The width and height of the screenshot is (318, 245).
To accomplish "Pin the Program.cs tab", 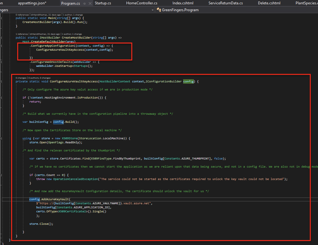I will 84,3.
